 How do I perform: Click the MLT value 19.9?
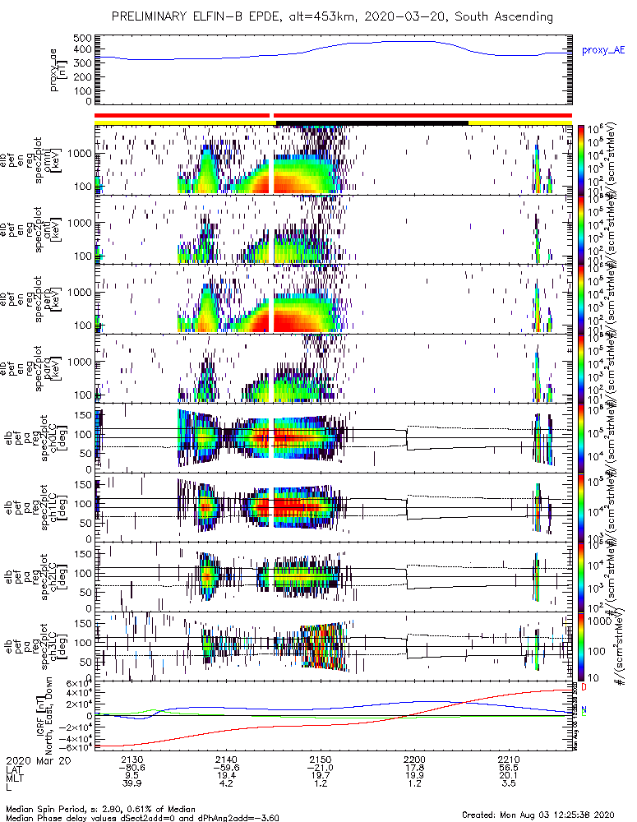point(414,776)
